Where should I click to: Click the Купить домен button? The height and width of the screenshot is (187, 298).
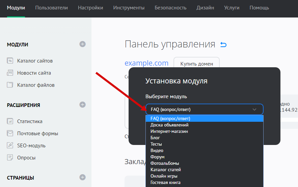pos(196,64)
